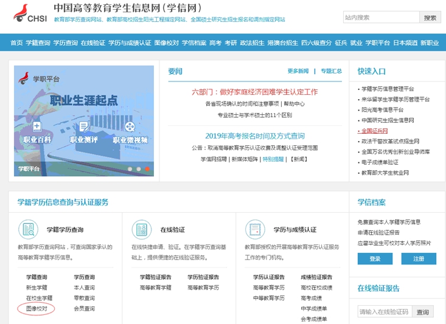
Task: Open the 六部门 headline about 家庭经济困难学生
Action: pos(254,92)
